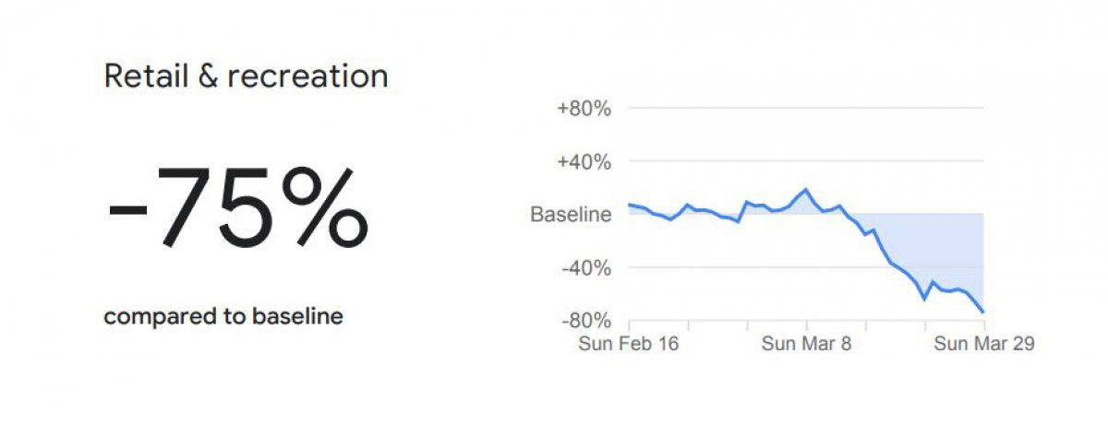
Task: Click the 'compared to baseline' caption
Action: [223, 317]
